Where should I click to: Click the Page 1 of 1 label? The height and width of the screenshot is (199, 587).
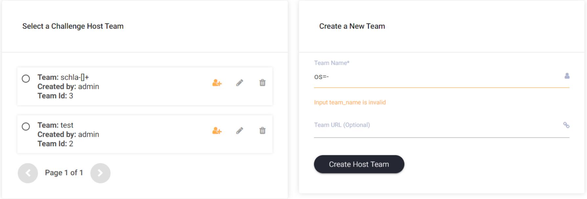click(64, 173)
